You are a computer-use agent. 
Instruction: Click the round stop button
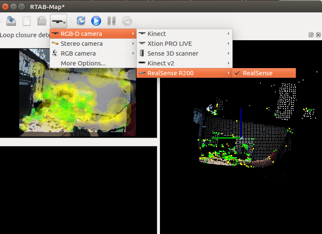[127, 21]
